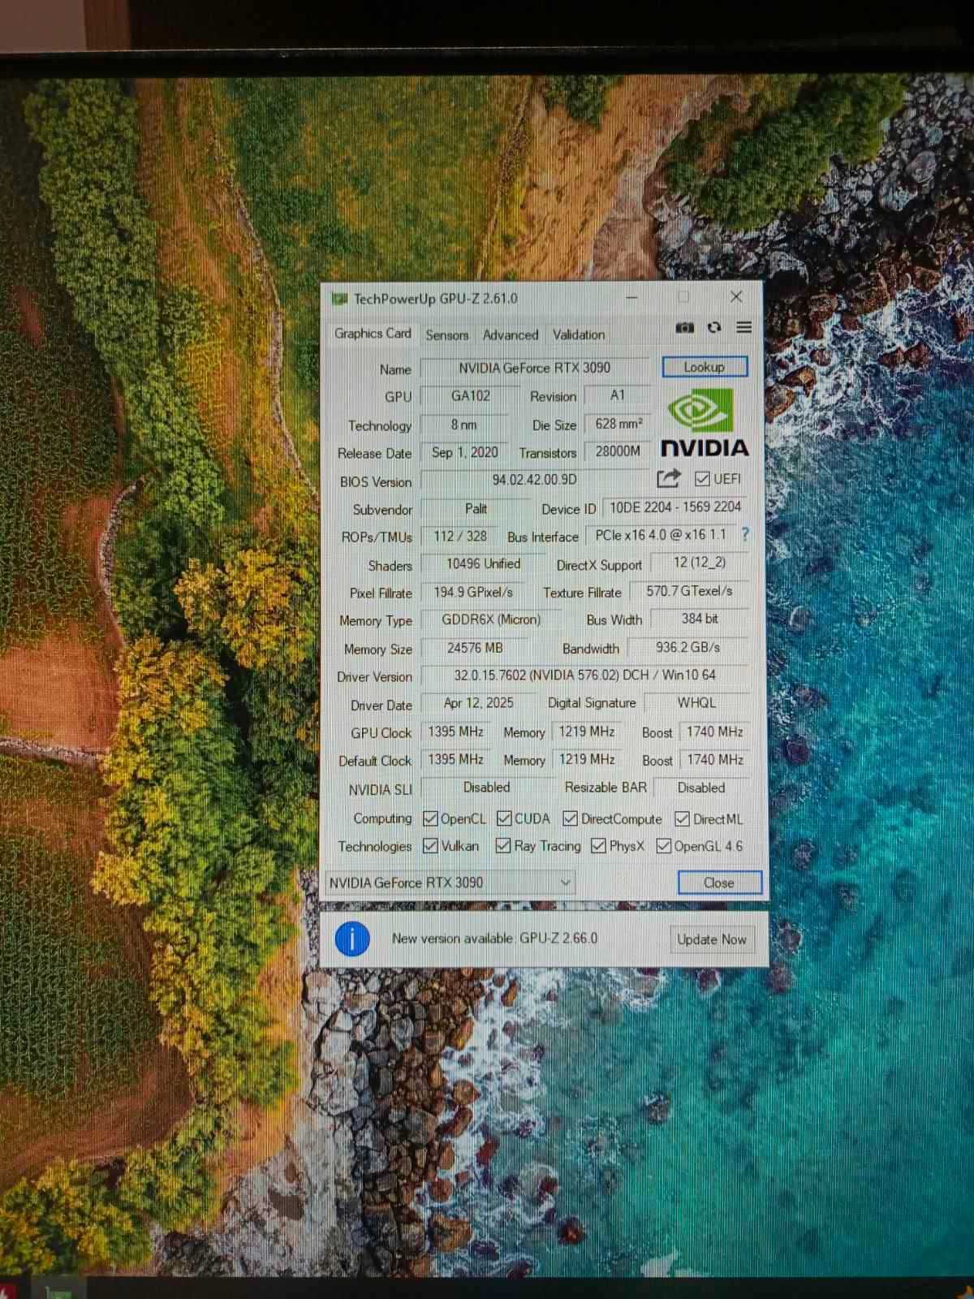Open the NVIDIA GeForce RTX 3090 GPU selector dropdown

tap(450, 883)
